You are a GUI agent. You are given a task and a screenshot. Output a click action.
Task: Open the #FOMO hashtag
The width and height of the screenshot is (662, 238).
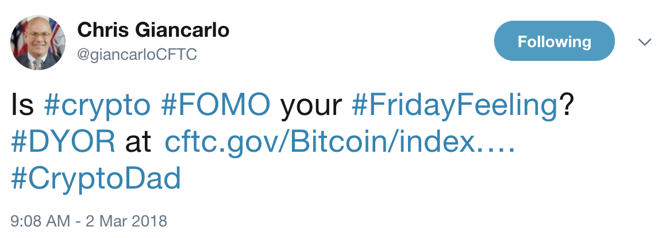215,106
